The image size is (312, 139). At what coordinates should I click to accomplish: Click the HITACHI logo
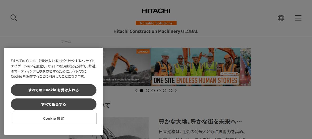click(x=156, y=11)
